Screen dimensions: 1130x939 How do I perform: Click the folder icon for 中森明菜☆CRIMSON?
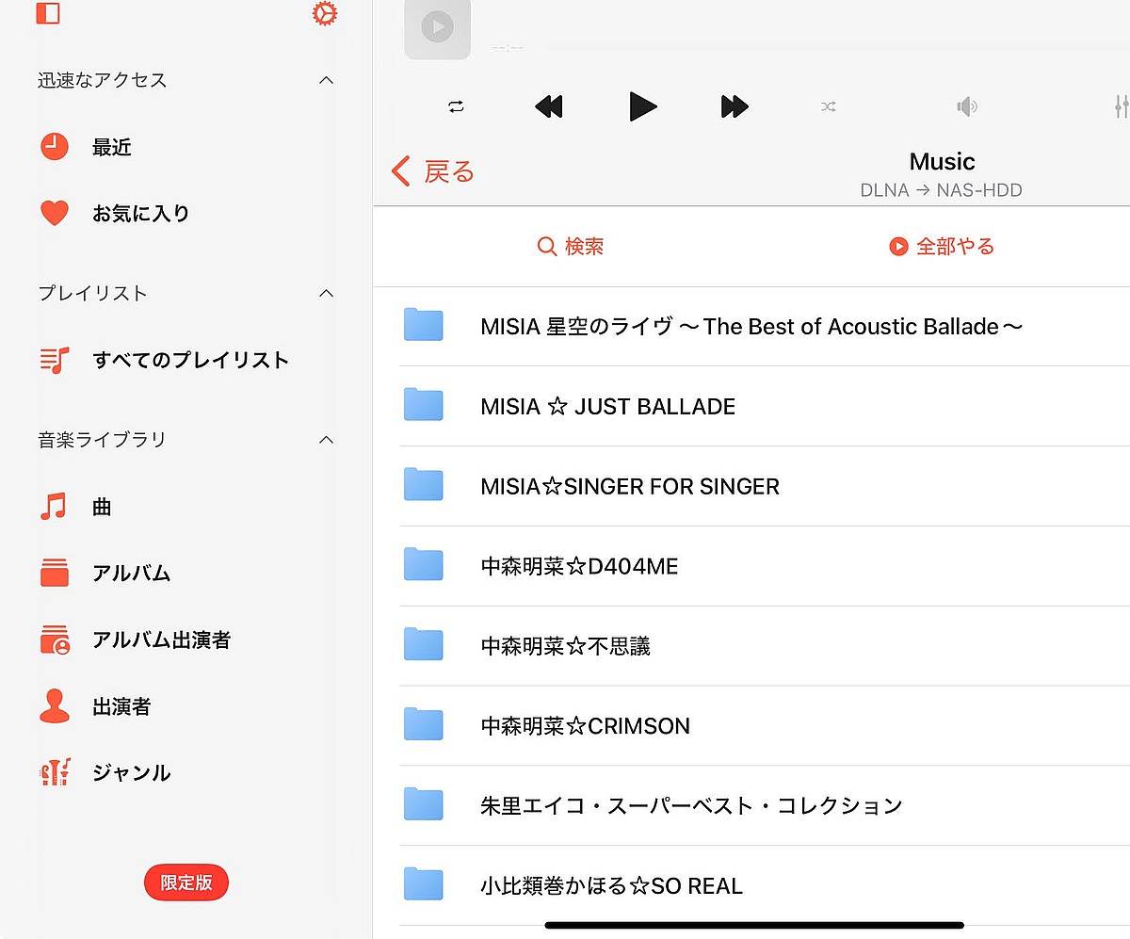coord(423,723)
